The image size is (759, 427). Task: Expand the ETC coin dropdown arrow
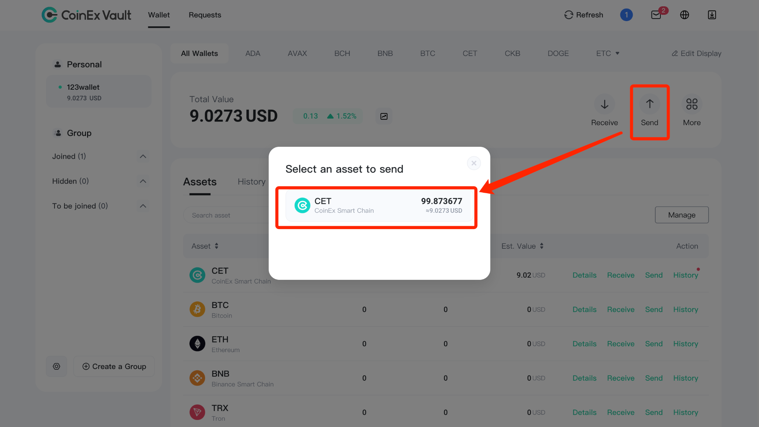pos(617,53)
